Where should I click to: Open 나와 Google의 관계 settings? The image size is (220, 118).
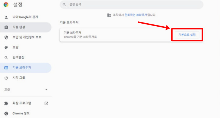coord(26,17)
